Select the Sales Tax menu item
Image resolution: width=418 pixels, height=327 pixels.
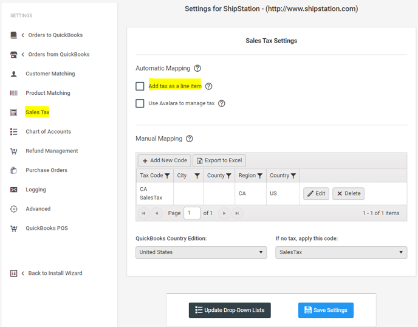37,112
